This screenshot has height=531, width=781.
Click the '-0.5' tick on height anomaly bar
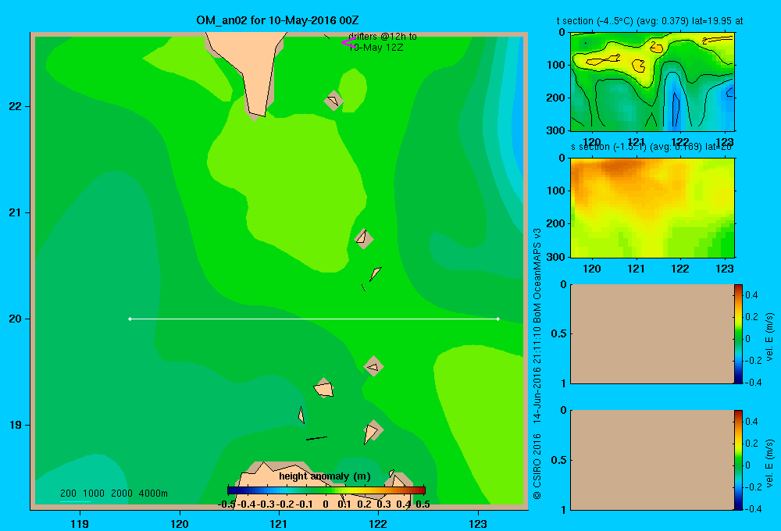(x=226, y=504)
